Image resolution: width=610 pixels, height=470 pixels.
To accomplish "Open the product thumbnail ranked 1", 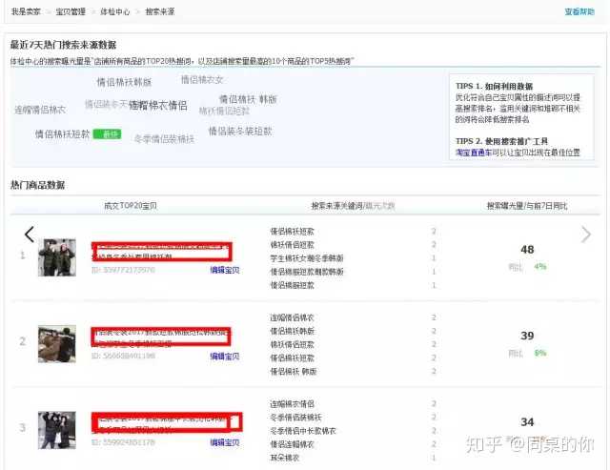I will [x=57, y=256].
